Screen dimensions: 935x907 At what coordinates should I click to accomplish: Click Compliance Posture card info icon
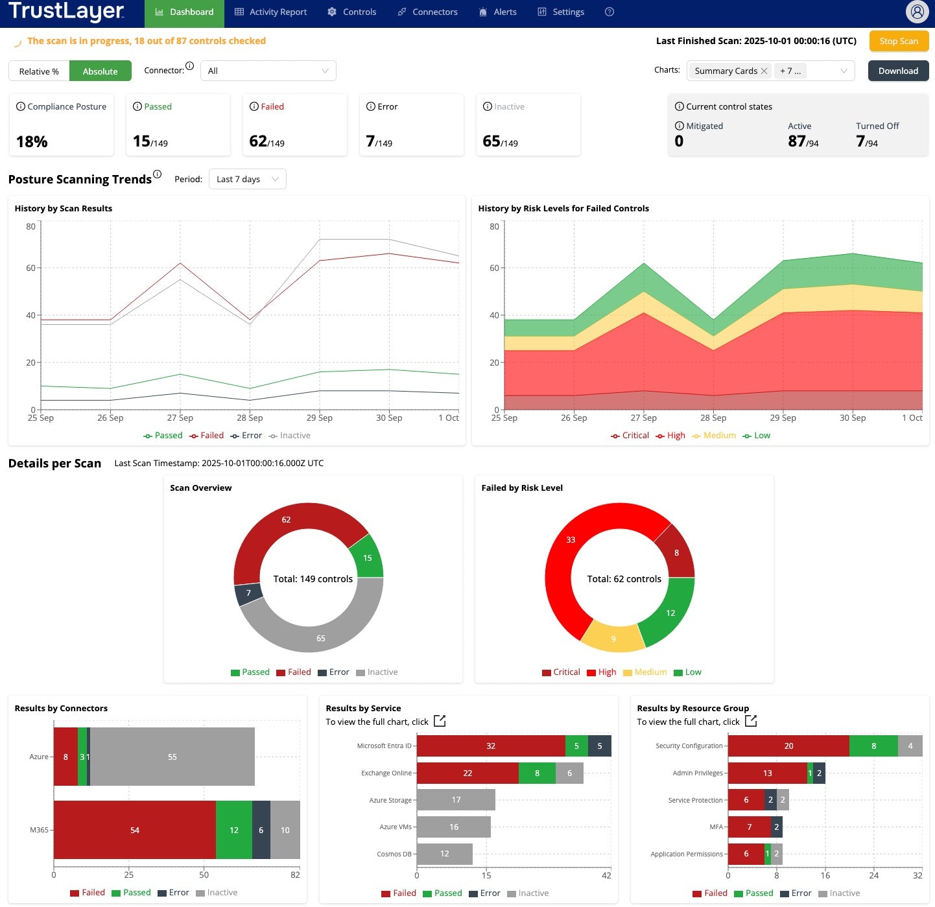tap(21, 106)
